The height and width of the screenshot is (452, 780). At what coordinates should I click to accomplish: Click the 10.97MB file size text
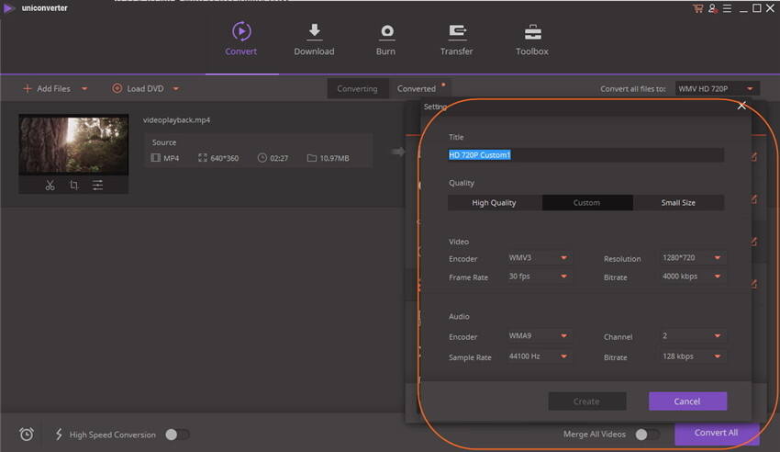pos(334,158)
